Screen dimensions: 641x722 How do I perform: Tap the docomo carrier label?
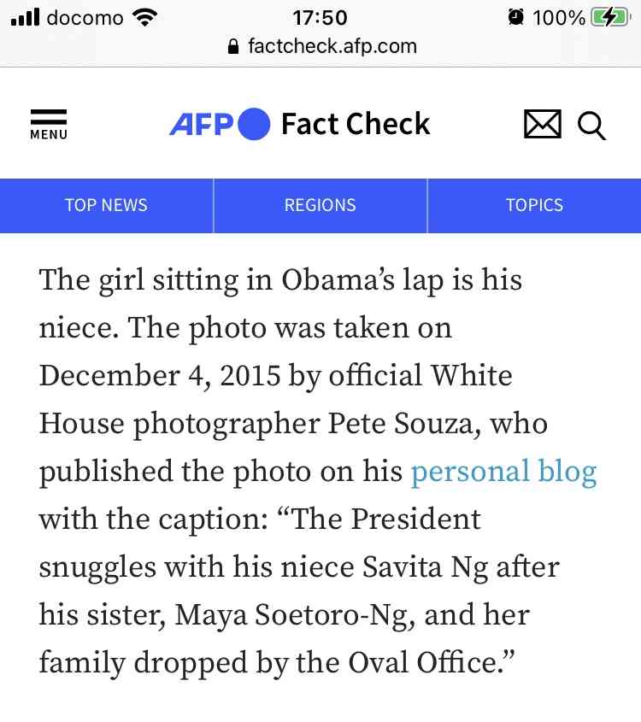coord(85,18)
